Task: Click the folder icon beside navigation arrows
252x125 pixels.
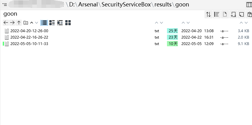Action: coord(26,23)
